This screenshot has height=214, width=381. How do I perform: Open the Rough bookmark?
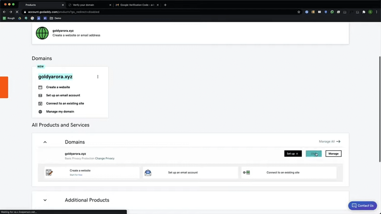(9, 18)
